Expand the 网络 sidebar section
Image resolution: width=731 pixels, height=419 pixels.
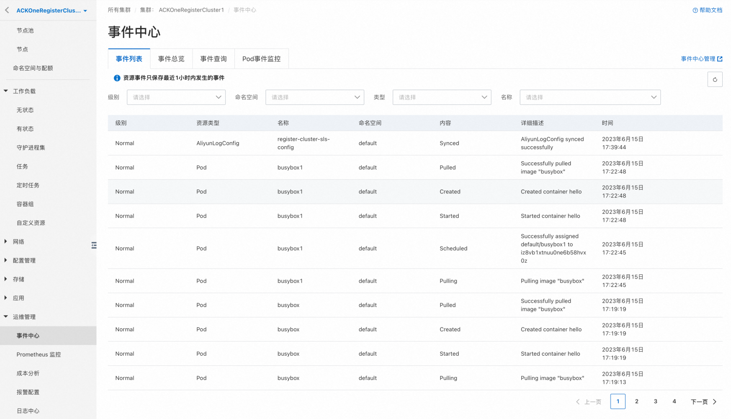6,242
